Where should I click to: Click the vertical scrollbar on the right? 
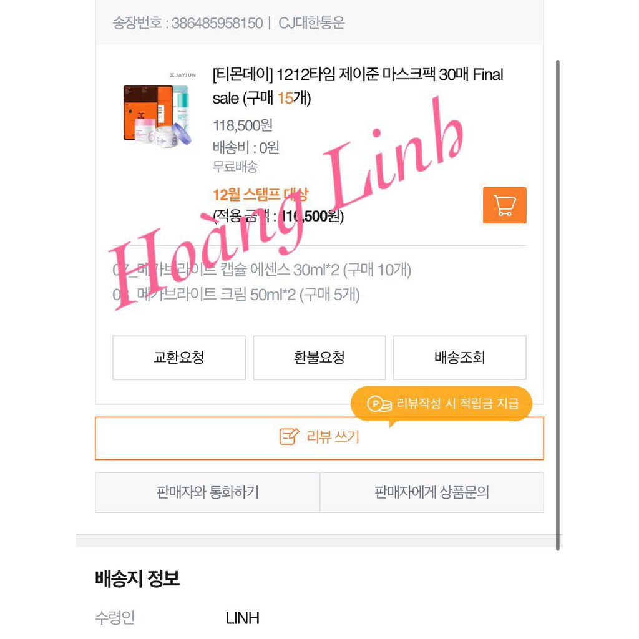click(557, 305)
